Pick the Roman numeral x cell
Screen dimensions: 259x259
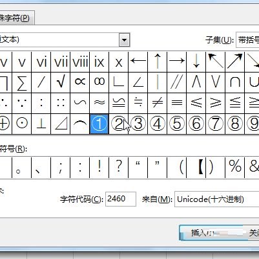pyautogui.click(x=119, y=62)
